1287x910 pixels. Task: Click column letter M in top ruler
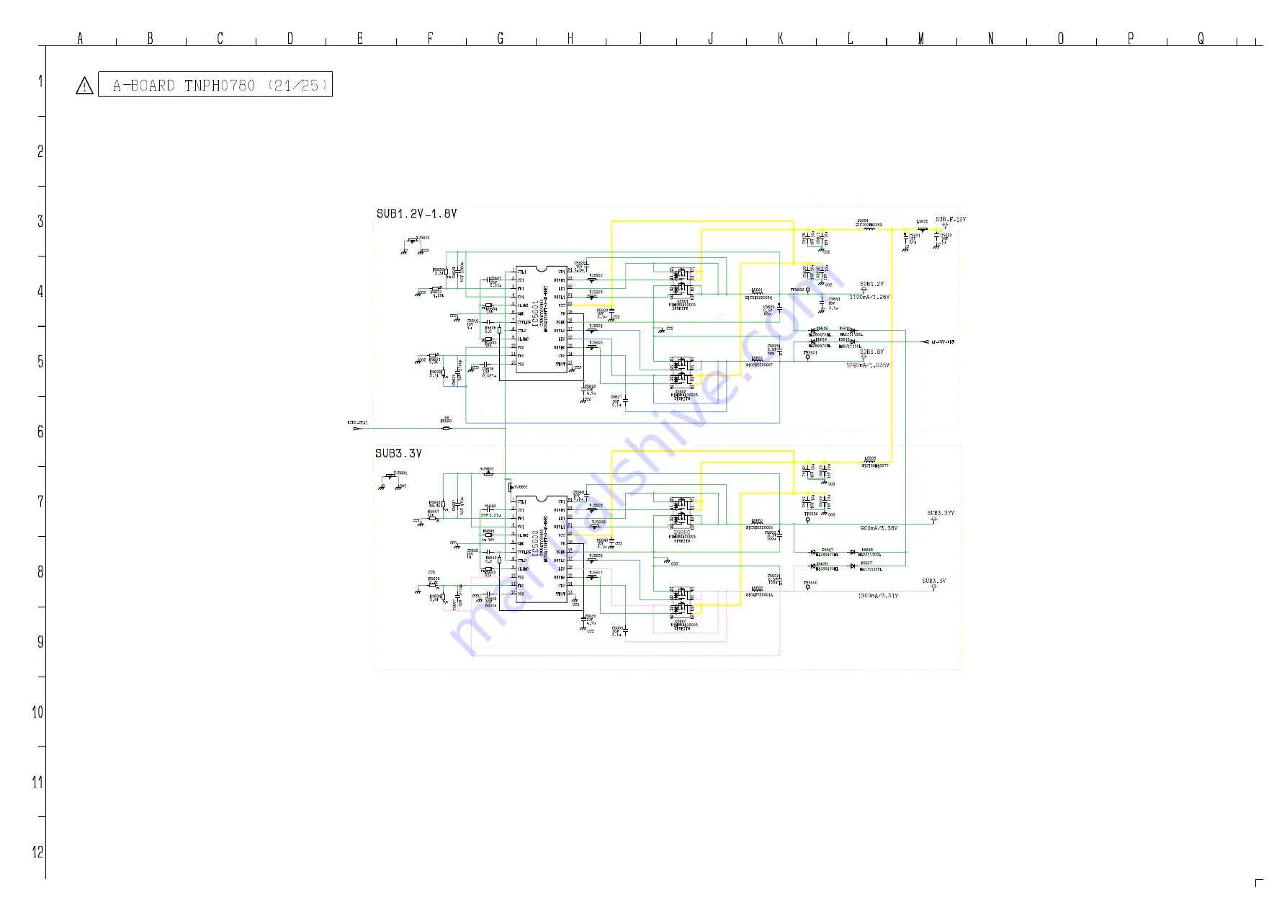[x=920, y=38]
